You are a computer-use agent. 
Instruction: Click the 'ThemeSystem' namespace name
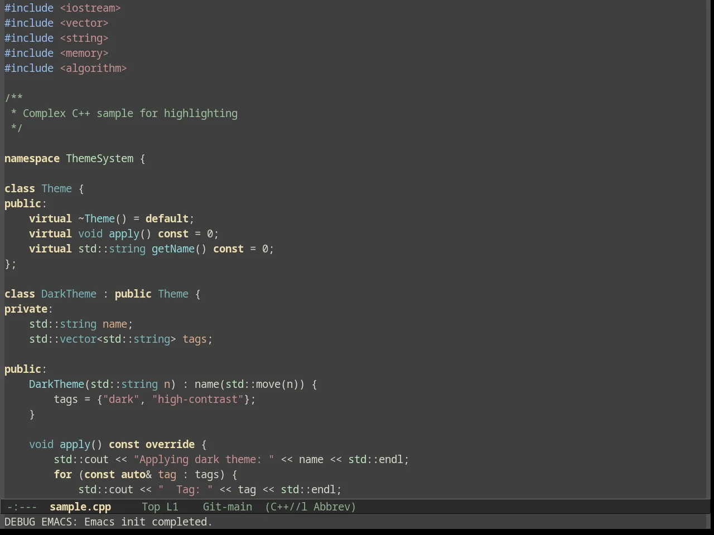[100, 159]
